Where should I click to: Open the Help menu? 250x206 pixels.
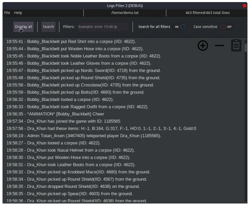[18, 13]
